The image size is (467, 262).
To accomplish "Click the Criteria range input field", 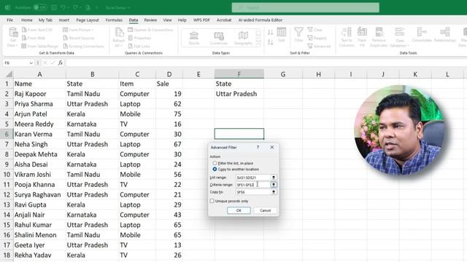I will (x=253, y=184).
